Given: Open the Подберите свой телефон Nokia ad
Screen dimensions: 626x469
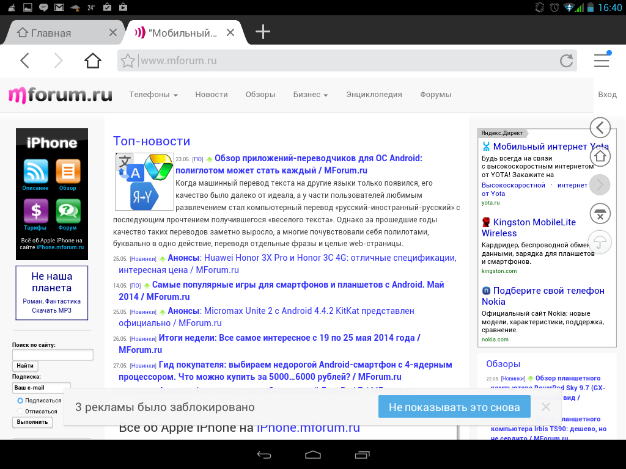Looking at the screenshot, I should (x=543, y=296).
